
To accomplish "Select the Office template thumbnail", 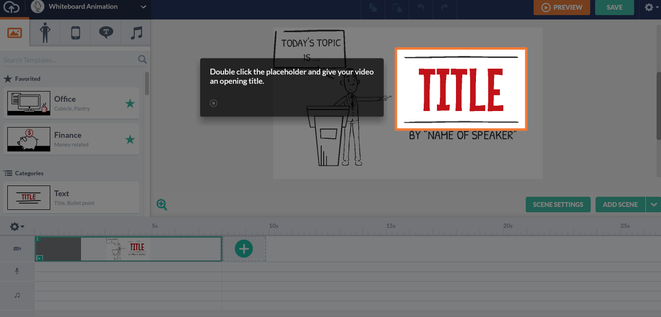I will pyautogui.click(x=29, y=103).
